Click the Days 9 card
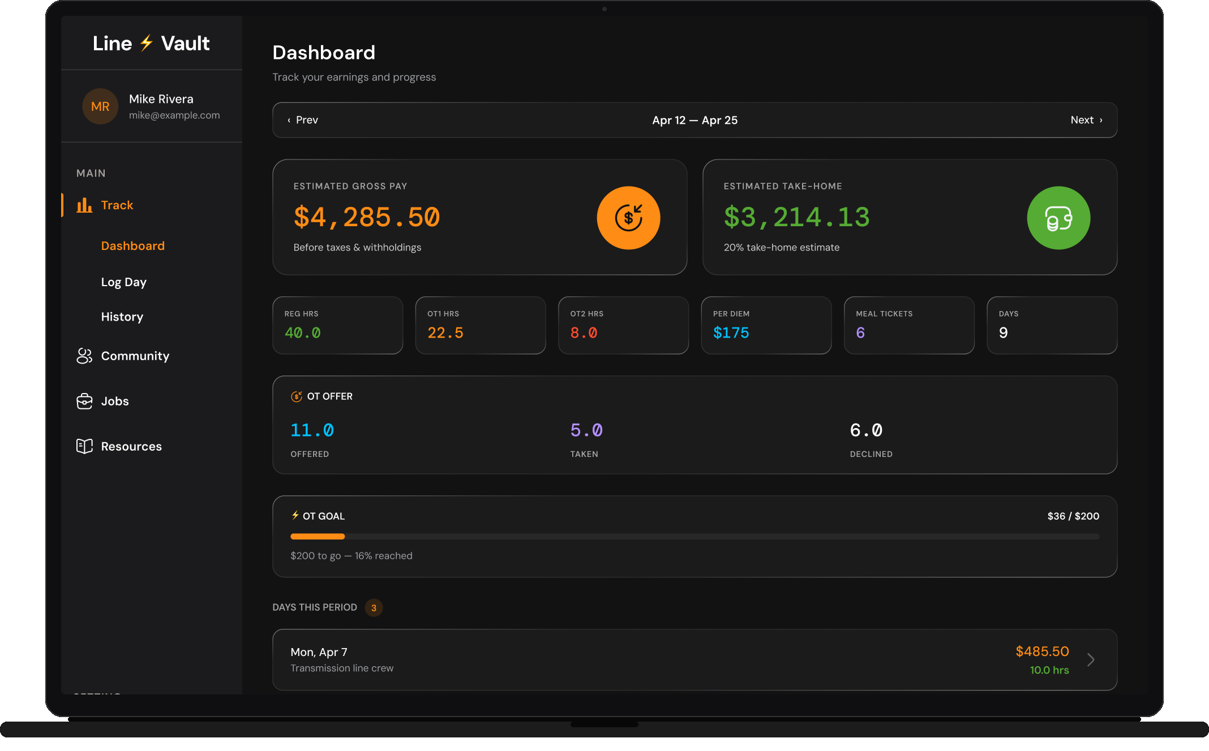The image size is (1209, 751). (x=1052, y=325)
